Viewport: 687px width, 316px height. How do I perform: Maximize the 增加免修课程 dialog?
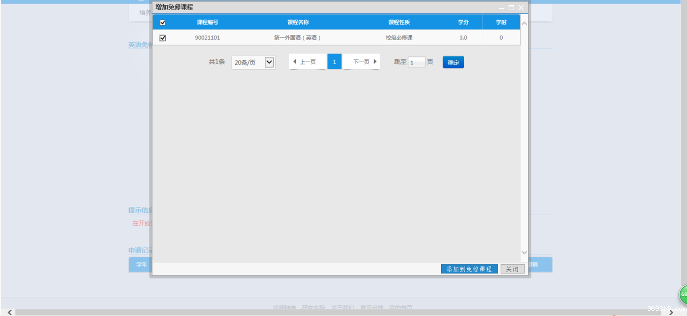coord(511,8)
